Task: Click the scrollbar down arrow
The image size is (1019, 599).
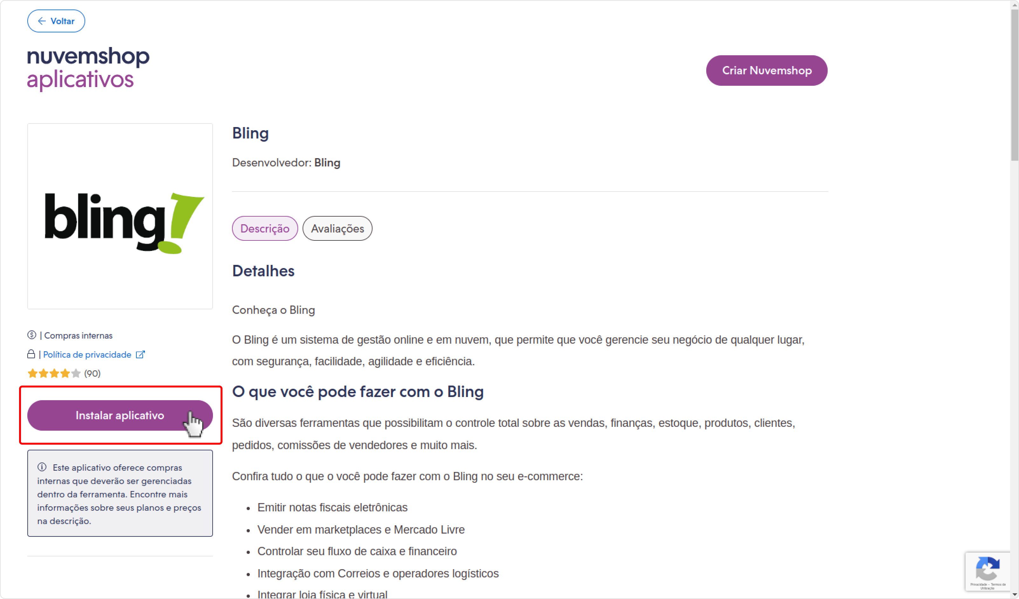Action: (x=1014, y=595)
